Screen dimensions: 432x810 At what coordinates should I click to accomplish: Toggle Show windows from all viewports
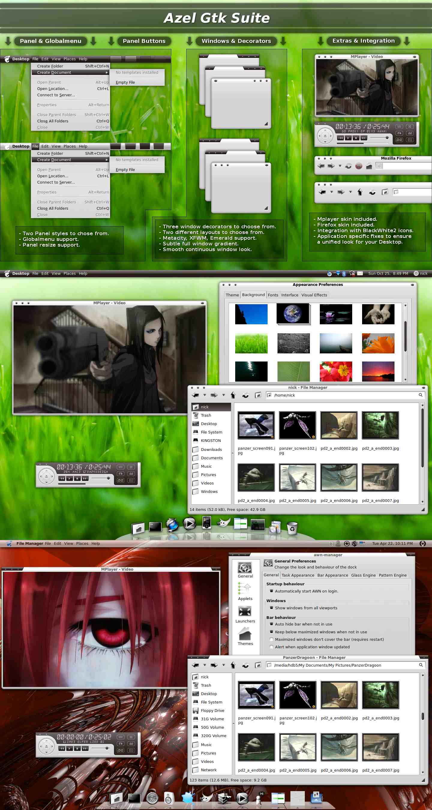(272, 607)
